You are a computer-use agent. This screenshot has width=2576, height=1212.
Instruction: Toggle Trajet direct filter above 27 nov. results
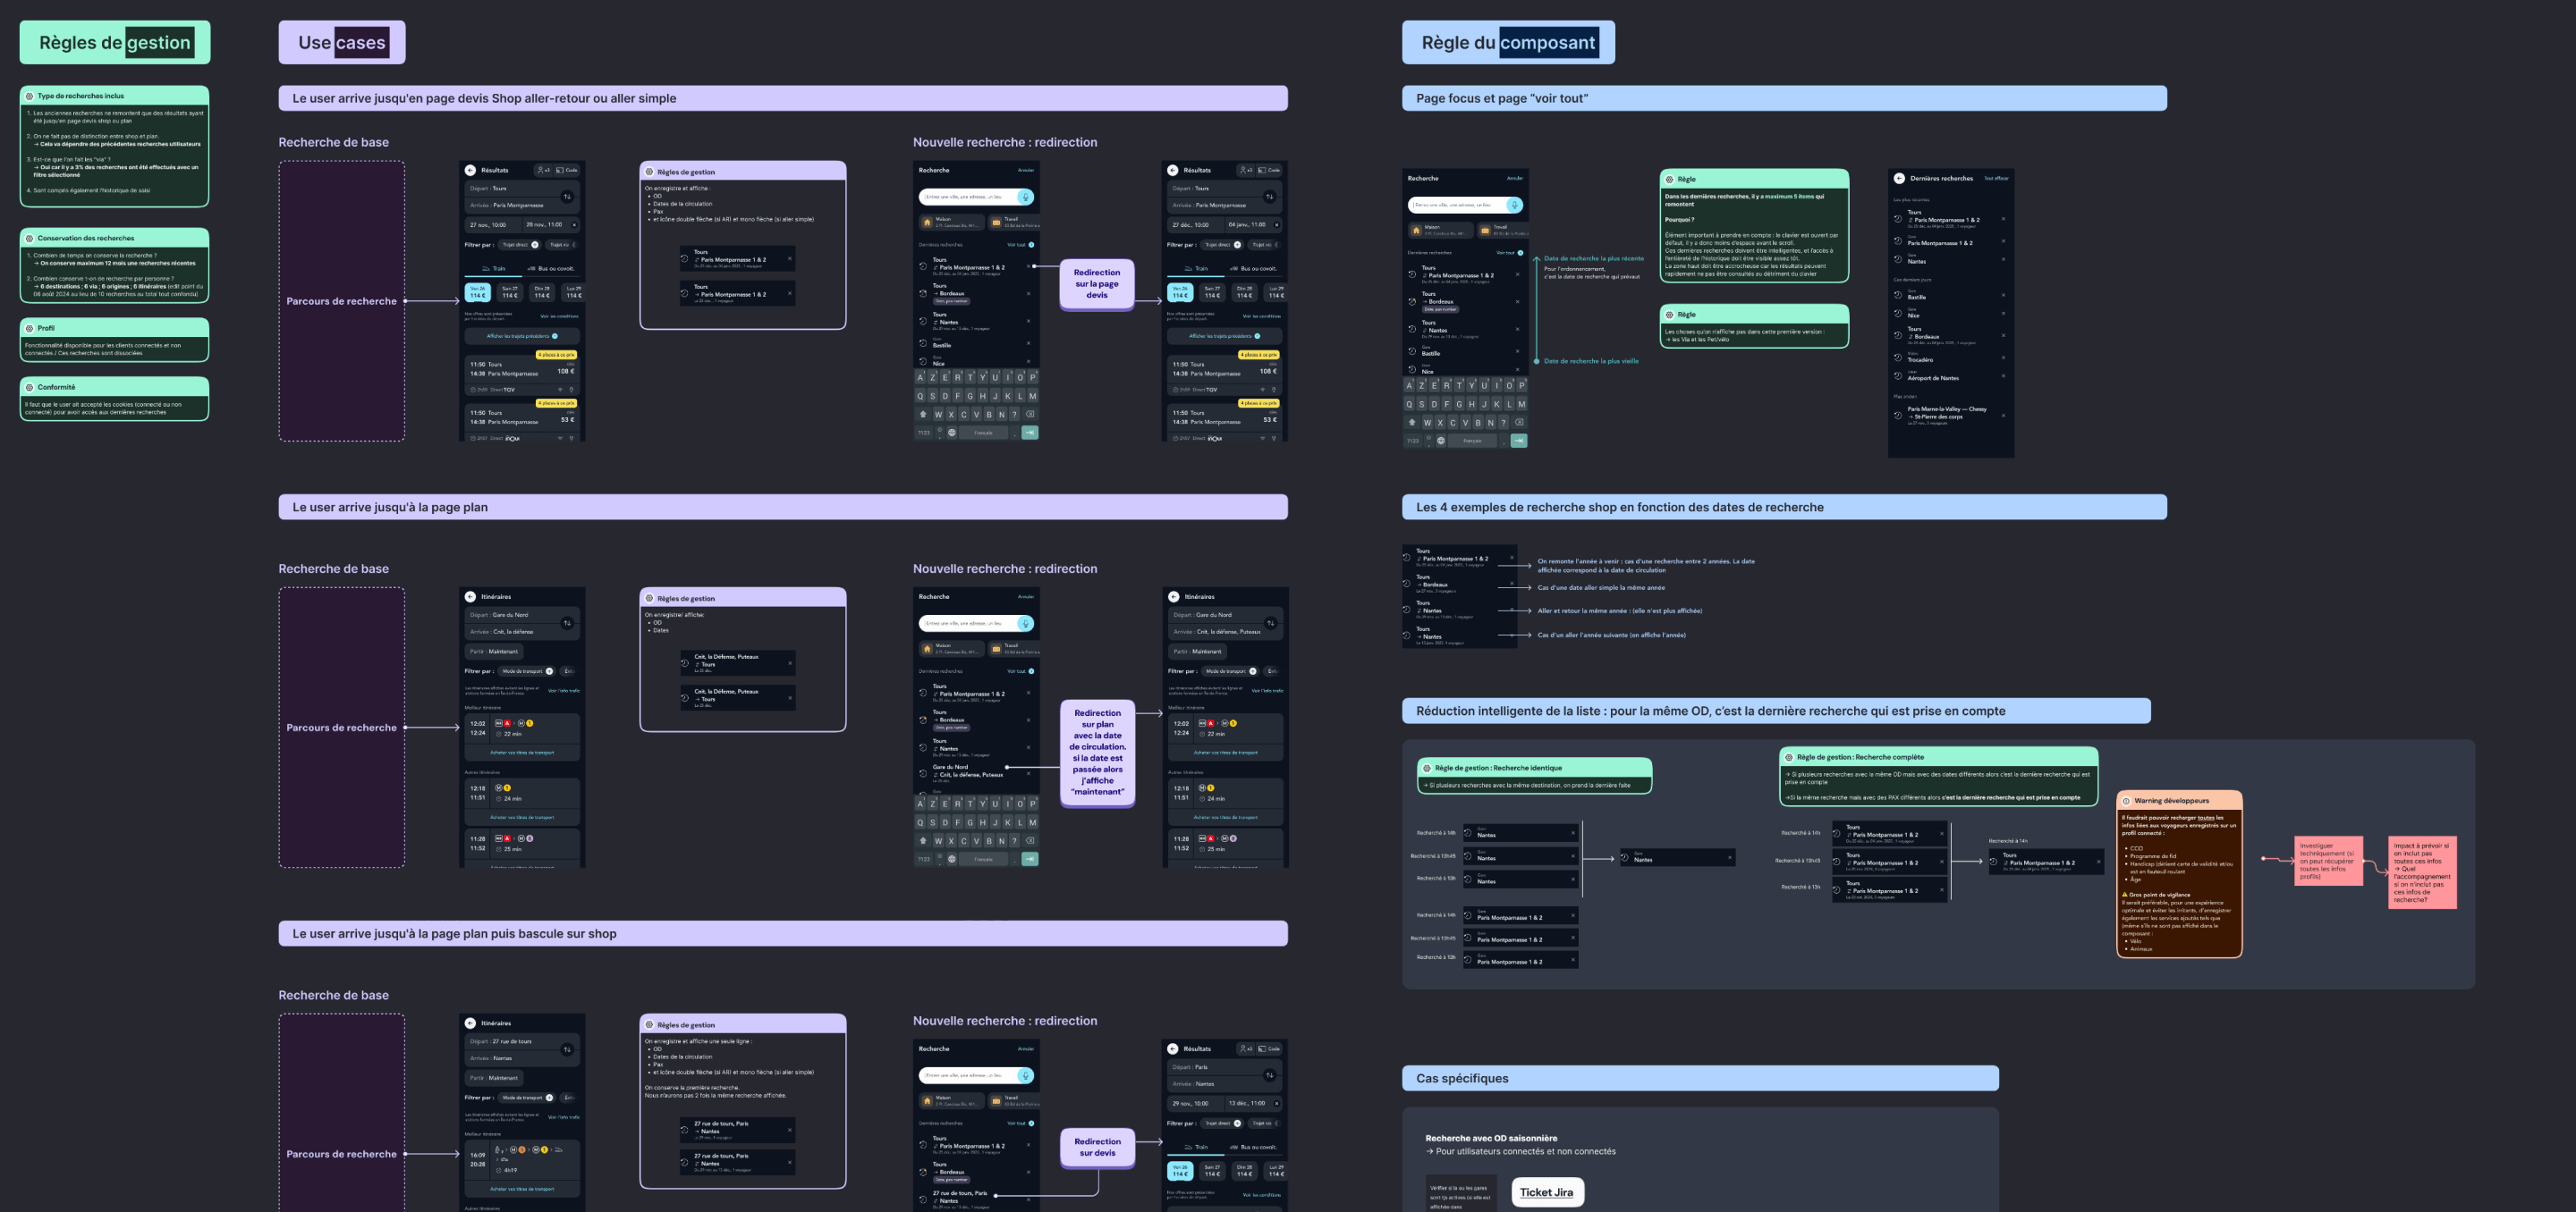click(x=521, y=245)
